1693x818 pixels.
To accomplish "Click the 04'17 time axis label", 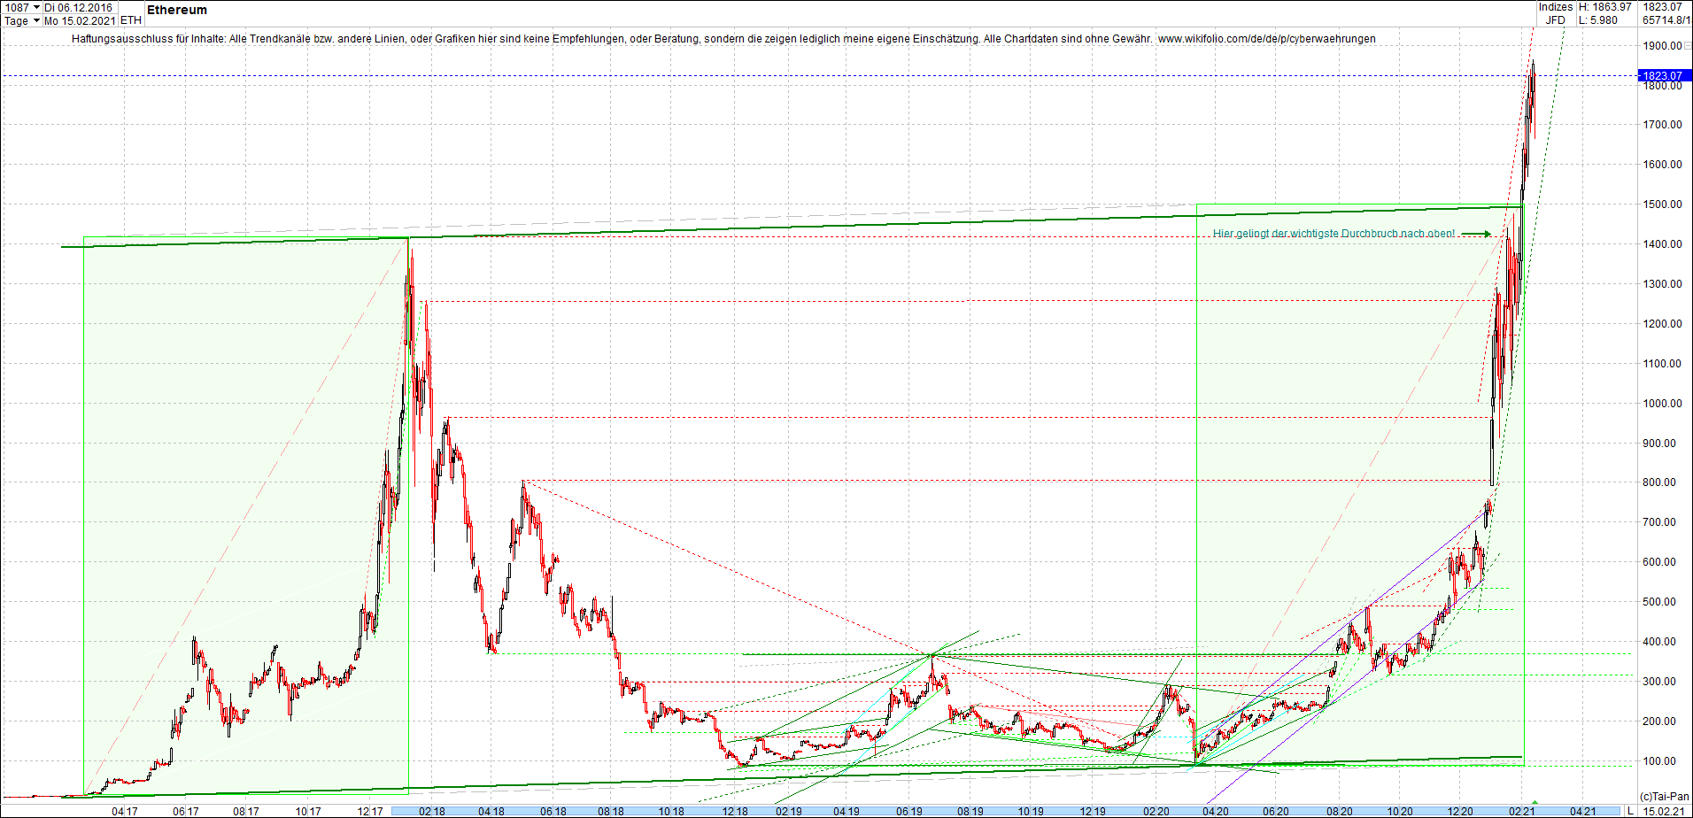I will coord(124,811).
